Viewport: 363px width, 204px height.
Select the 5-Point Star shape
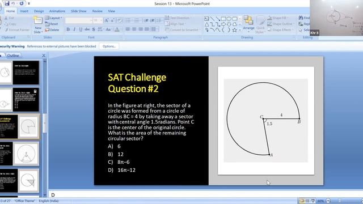tap(234, 30)
